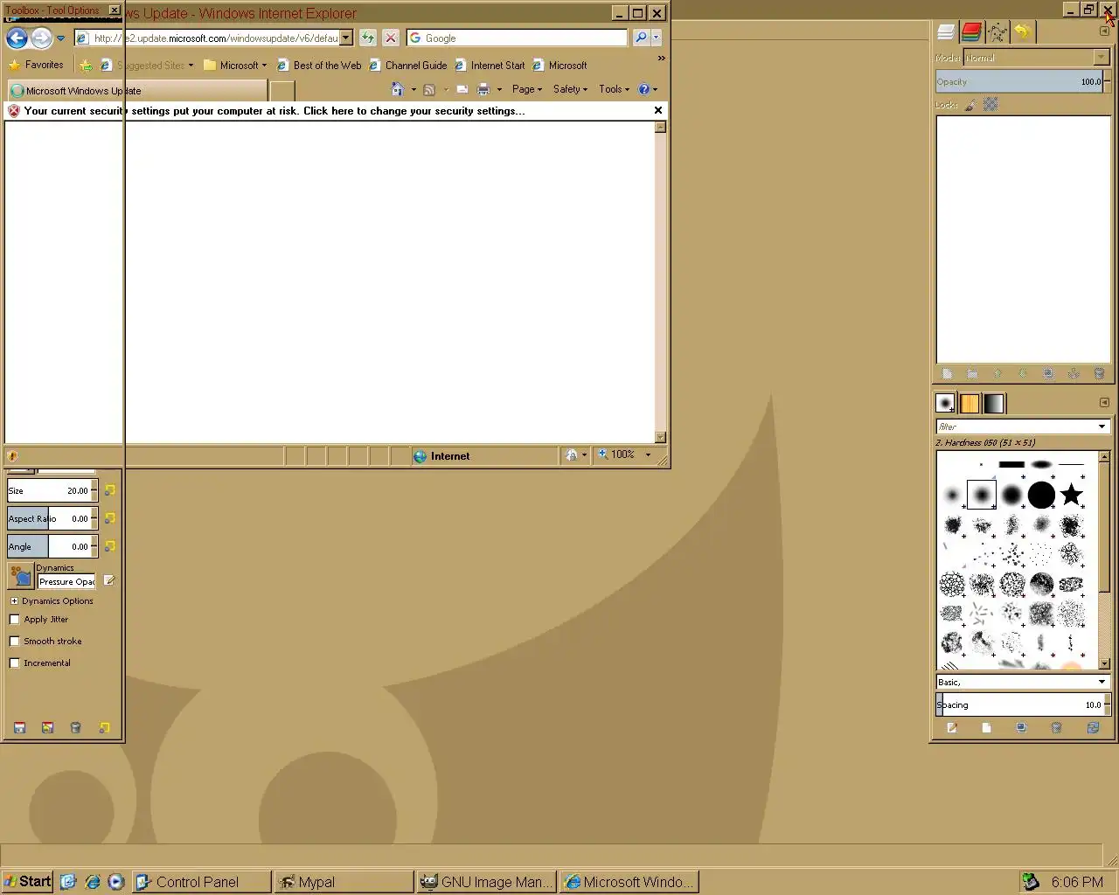Click the edit dynamics pencil icon
This screenshot has height=895, width=1119.
(109, 580)
